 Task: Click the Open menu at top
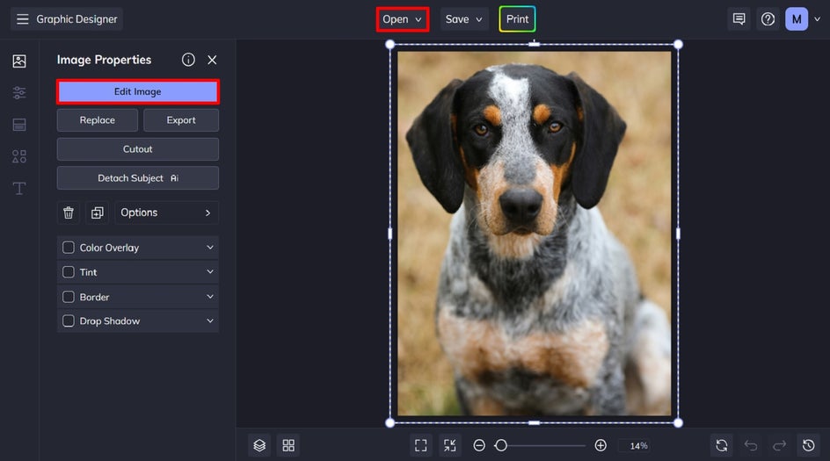[x=402, y=19]
